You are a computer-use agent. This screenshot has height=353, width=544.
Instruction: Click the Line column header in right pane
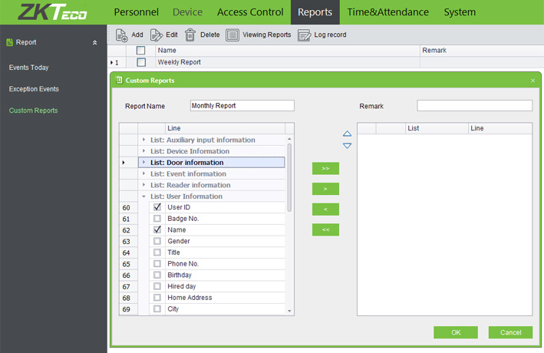(x=500, y=128)
